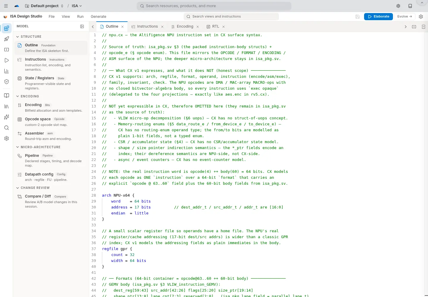
Task: Open the rocket icon in left rail
Action: 7,39
